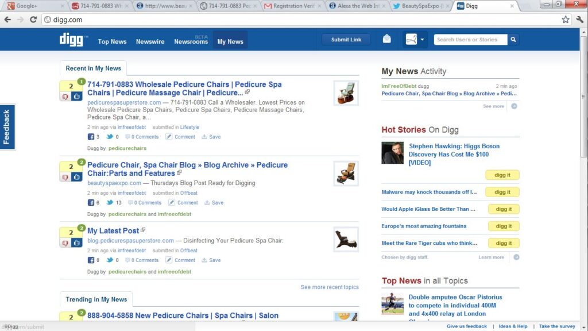Click the Stephen Hawking story thumbnail
This screenshot has height=331, width=588.
coord(392,153)
